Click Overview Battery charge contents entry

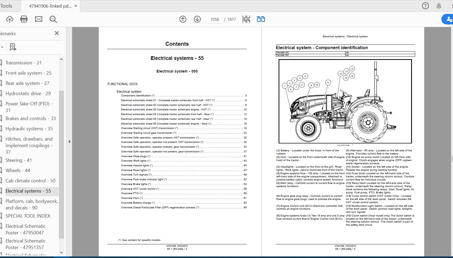click(184, 203)
